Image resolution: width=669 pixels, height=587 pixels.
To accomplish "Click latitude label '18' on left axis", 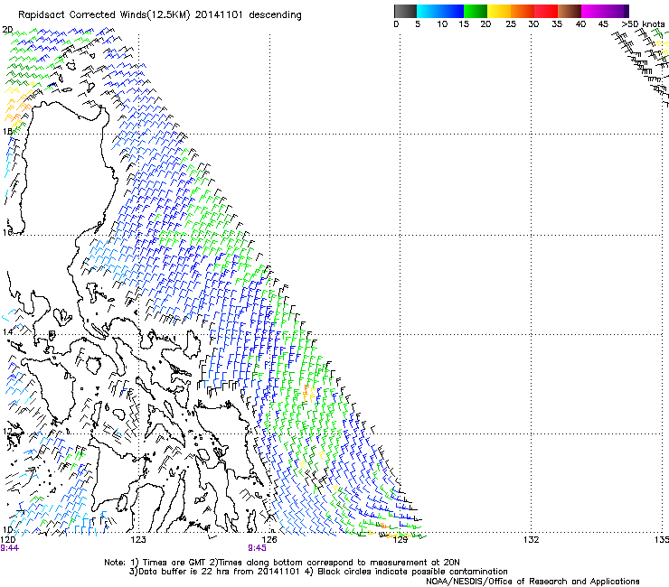I will [7, 131].
